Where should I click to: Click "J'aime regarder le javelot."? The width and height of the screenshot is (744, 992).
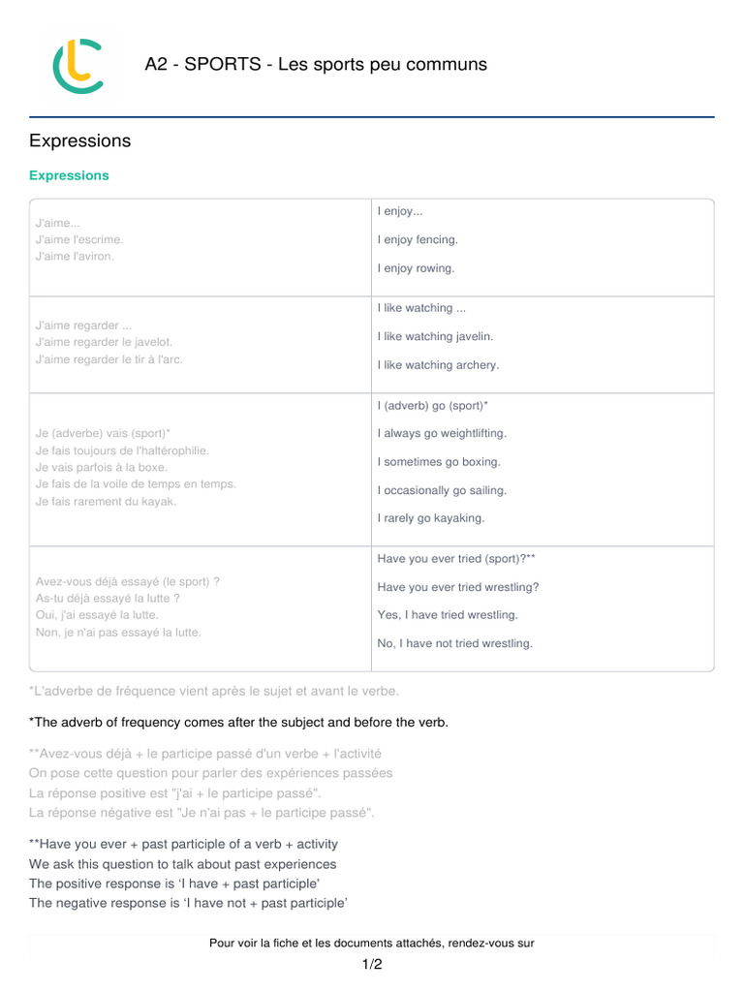(x=104, y=342)
